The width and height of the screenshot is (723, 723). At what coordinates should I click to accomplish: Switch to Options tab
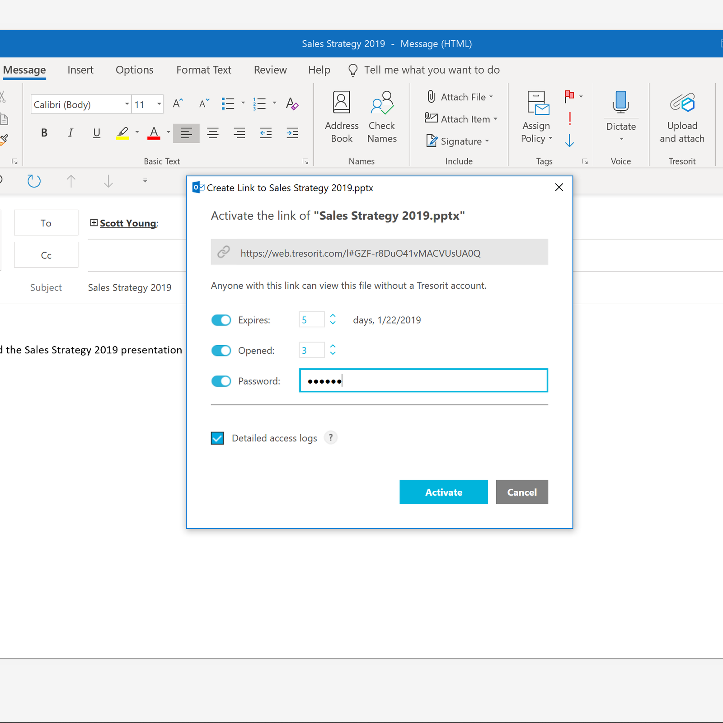[135, 70]
